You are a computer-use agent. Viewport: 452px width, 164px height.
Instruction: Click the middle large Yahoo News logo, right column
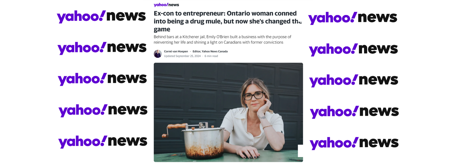coord(353,81)
